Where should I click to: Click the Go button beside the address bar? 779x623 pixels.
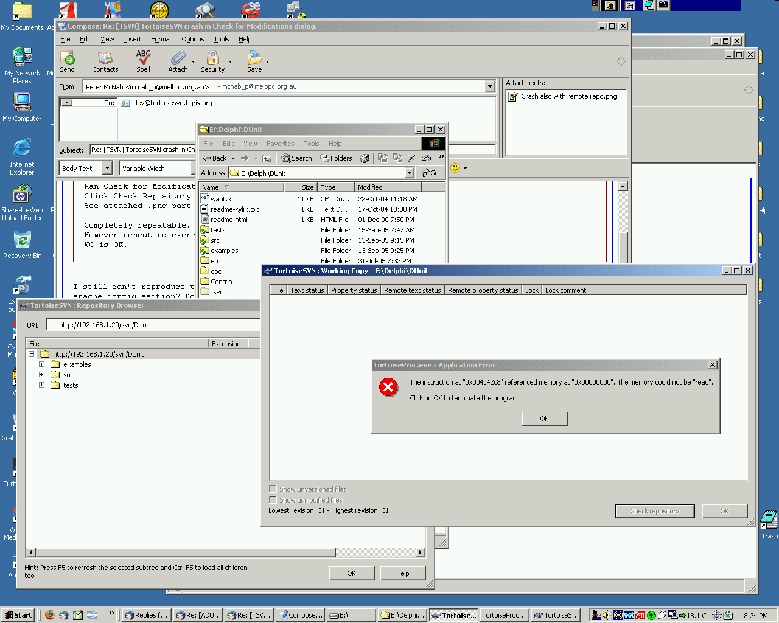pos(430,173)
